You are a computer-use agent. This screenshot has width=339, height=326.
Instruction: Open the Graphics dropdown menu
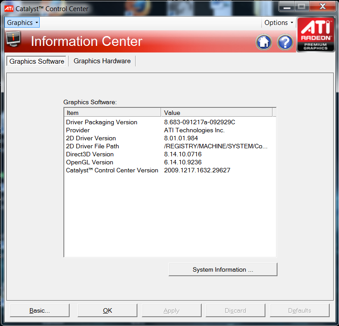point(22,22)
